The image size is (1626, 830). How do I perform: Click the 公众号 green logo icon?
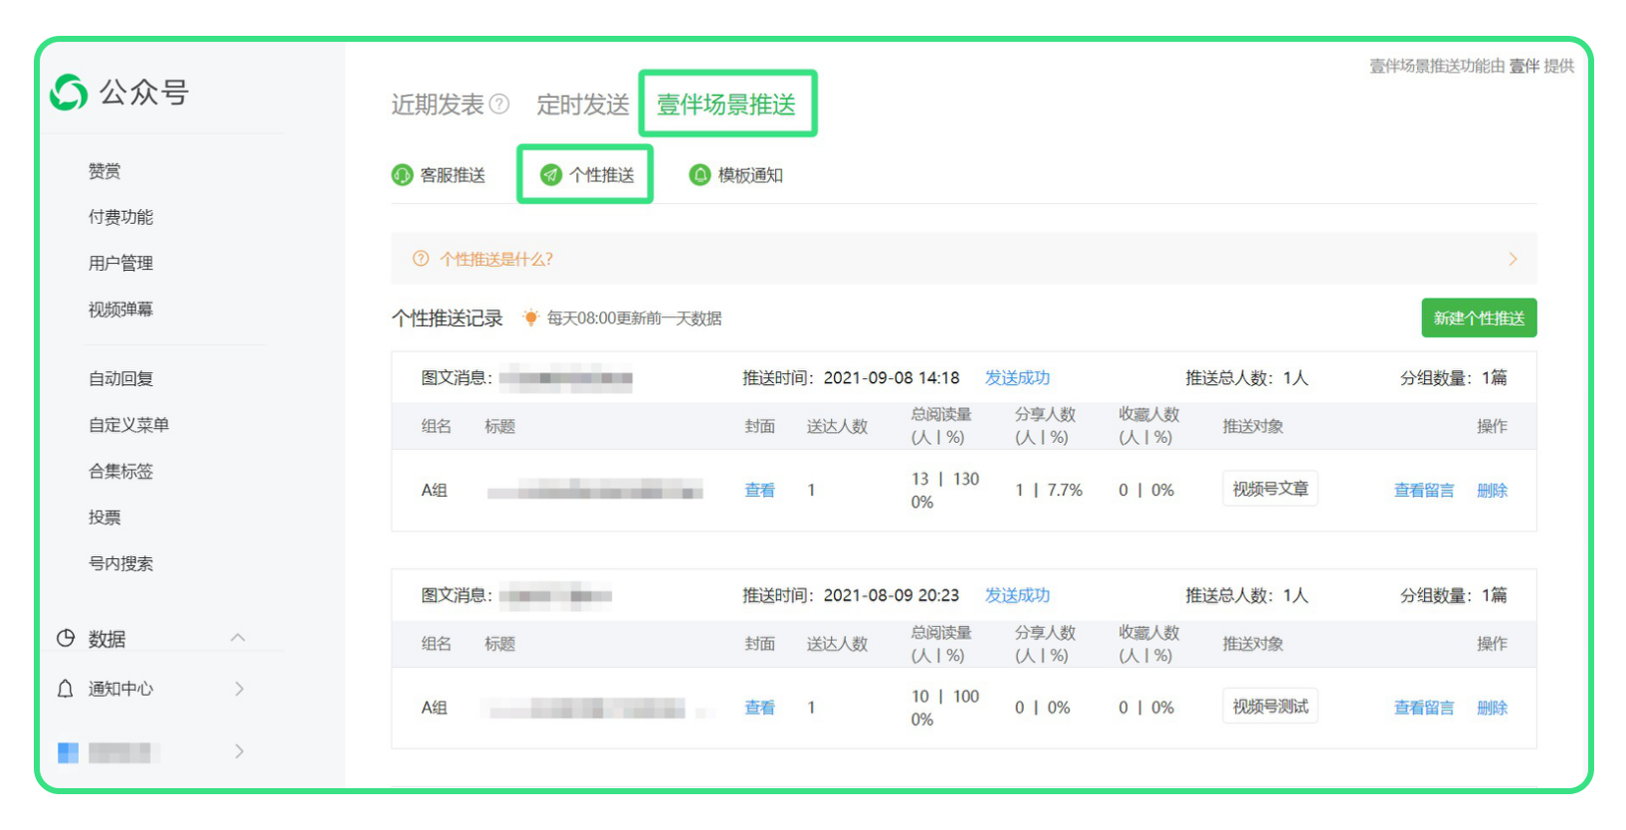(69, 93)
